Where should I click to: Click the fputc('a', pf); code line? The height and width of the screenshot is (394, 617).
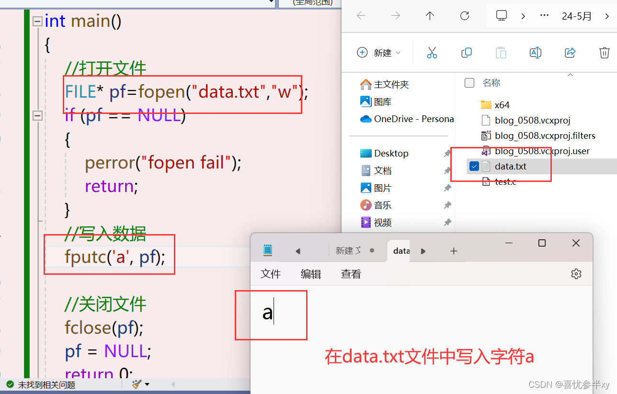click(x=115, y=257)
